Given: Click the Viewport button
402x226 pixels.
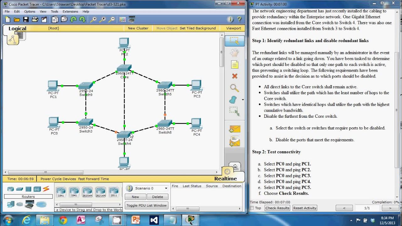Looking at the screenshot, I should [234, 28].
